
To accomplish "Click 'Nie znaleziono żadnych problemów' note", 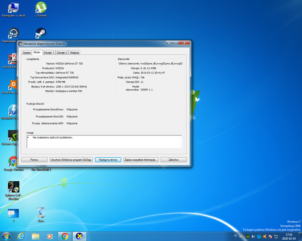I will 53,137.
